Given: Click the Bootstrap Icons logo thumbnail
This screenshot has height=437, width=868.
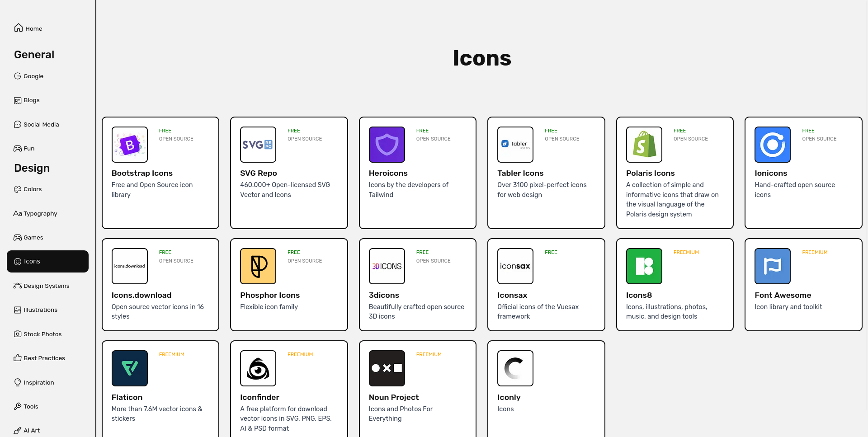Looking at the screenshot, I should click(x=129, y=145).
